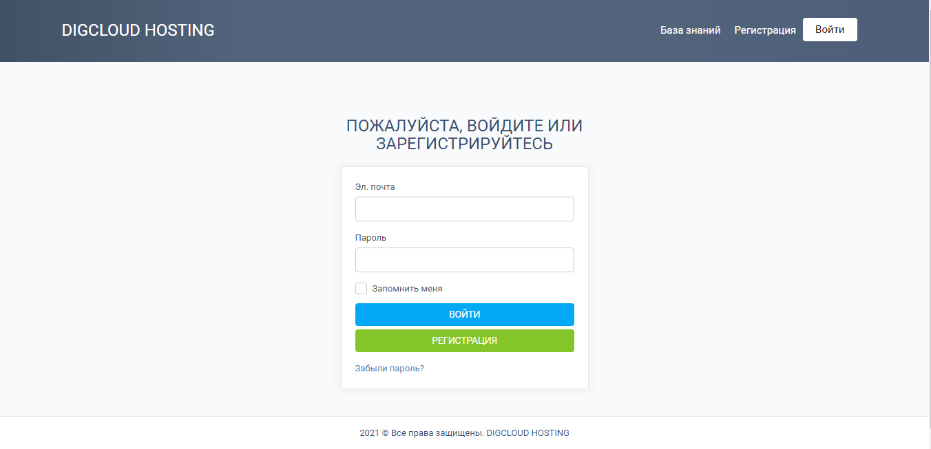Go to Регистрация in the header
This screenshot has width=931, height=449.
(x=765, y=30)
